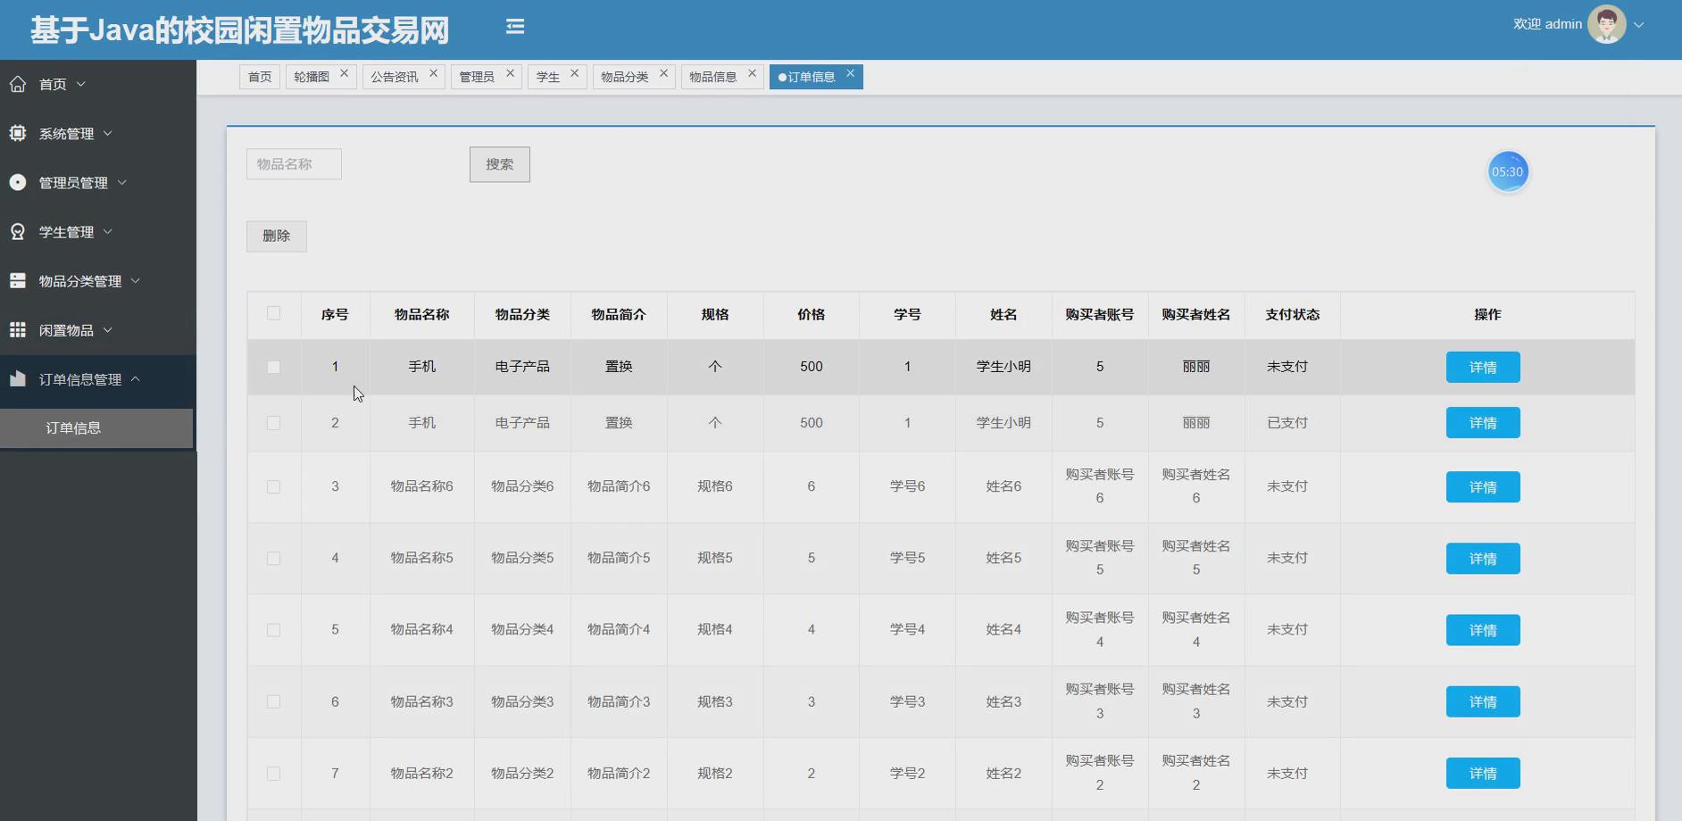This screenshot has width=1682, height=821.
Task: Click the 05:30 timer bubble
Action: point(1508,171)
